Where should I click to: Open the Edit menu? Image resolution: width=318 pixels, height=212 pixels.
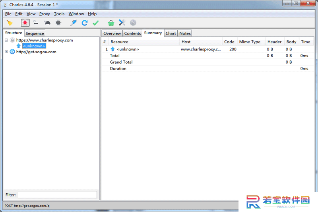19,14
